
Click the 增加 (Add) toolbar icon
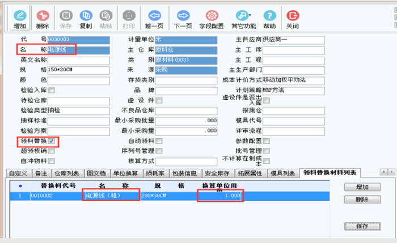[19, 19]
